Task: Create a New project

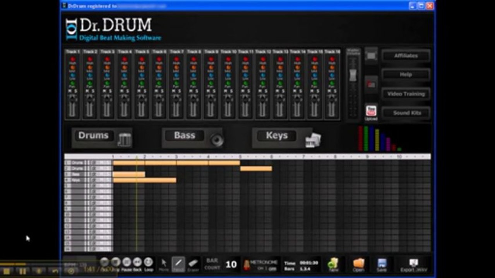Action: tap(333, 264)
